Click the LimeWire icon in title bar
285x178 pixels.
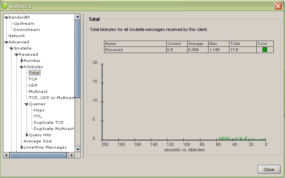[x=5, y=6]
